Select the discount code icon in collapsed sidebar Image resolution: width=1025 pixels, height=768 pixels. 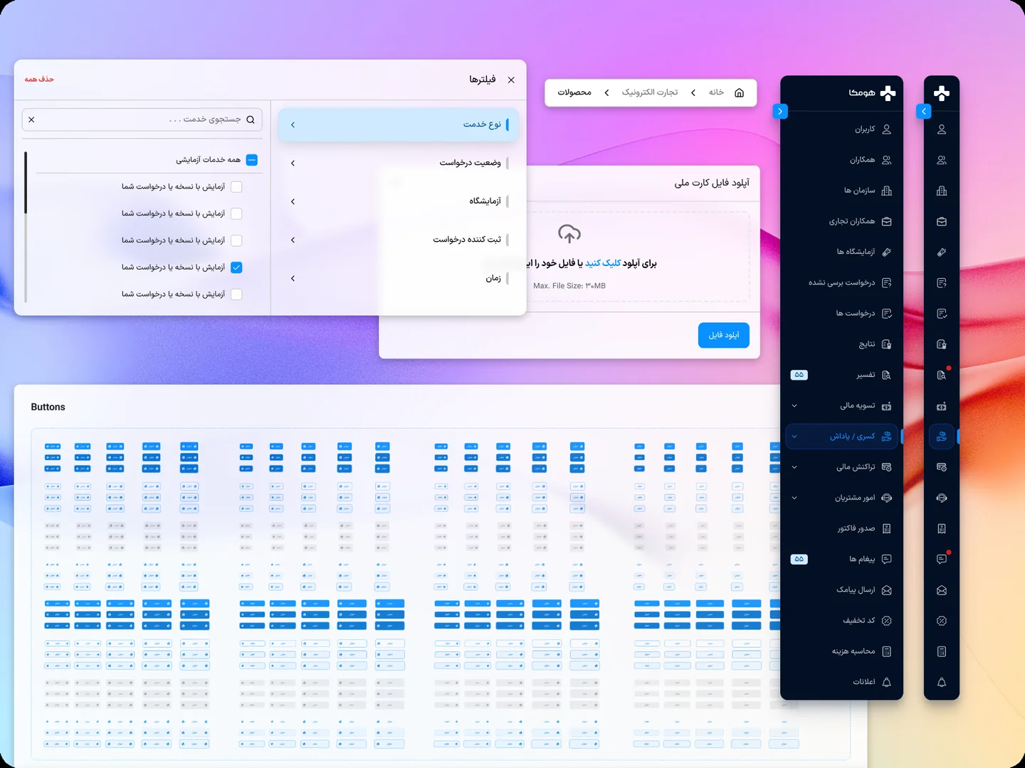[x=941, y=621]
